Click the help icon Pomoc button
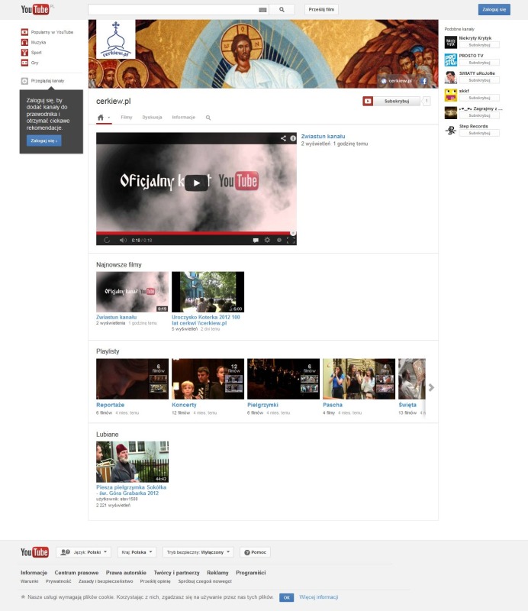Viewport: 528px width, 611px height. tap(256, 552)
